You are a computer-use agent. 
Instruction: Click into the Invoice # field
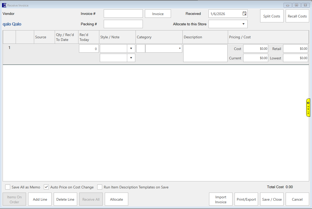pos(123,14)
